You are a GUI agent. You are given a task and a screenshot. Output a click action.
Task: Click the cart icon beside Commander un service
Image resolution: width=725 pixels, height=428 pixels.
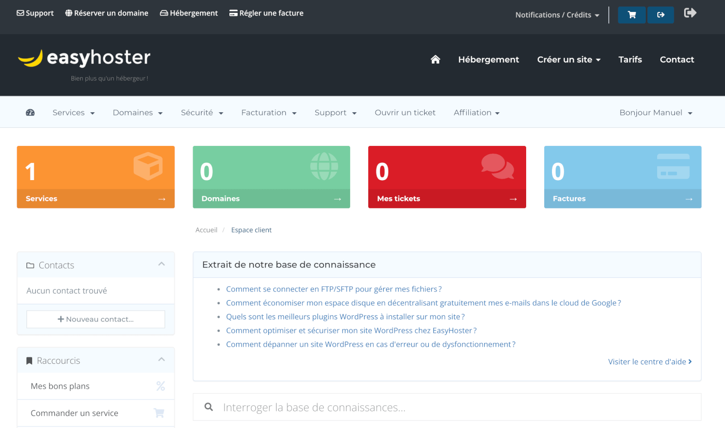[x=158, y=412]
